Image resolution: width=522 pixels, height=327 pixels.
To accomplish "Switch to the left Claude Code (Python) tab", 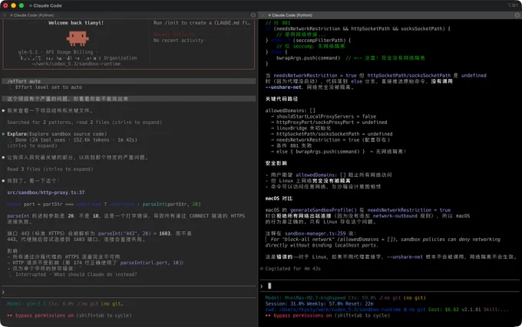I will (34, 15).
